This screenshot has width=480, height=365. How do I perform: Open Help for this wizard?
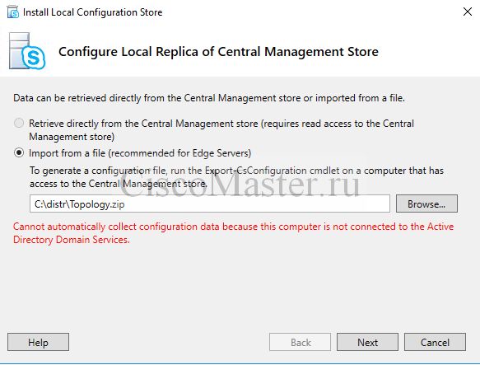point(38,342)
